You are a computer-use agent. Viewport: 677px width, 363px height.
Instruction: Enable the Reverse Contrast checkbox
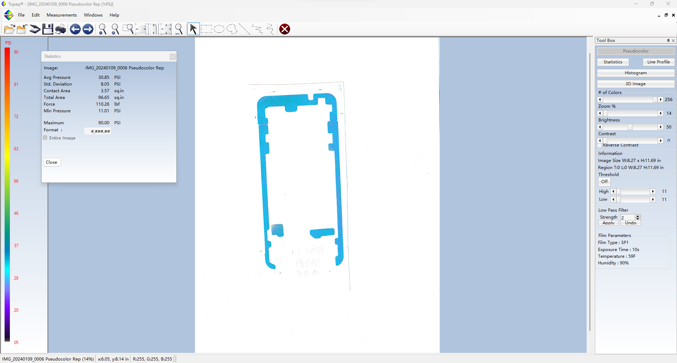(x=600, y=145)
